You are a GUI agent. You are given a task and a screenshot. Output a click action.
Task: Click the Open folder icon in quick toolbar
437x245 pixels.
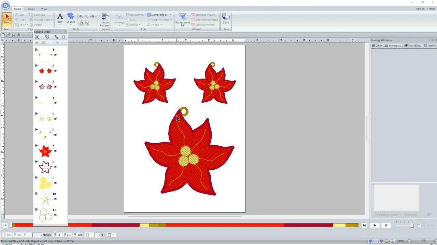(9, 35)
